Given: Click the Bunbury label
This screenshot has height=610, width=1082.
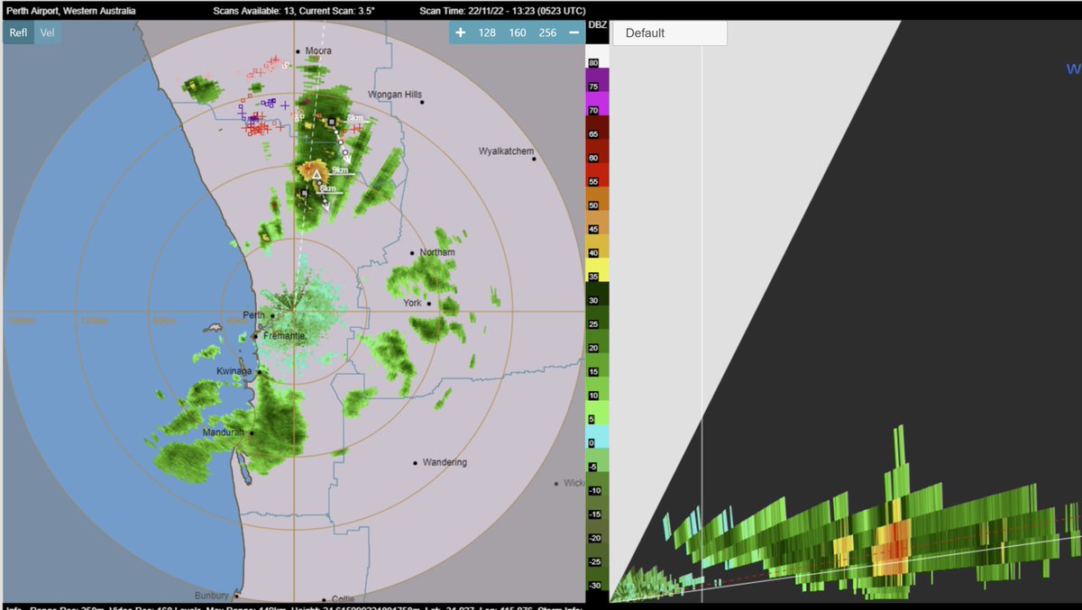Looking at the screenshot, I should (213, 596).
